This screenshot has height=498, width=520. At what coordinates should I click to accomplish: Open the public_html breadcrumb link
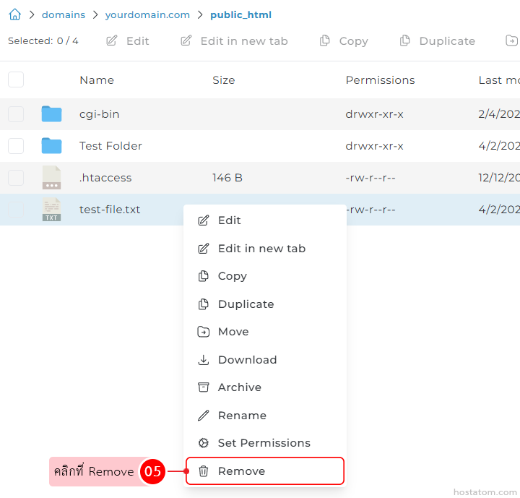[240, 15]
